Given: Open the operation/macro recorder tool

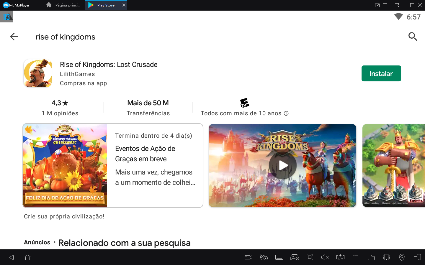Looking at the screenshot, I should 264,257.
